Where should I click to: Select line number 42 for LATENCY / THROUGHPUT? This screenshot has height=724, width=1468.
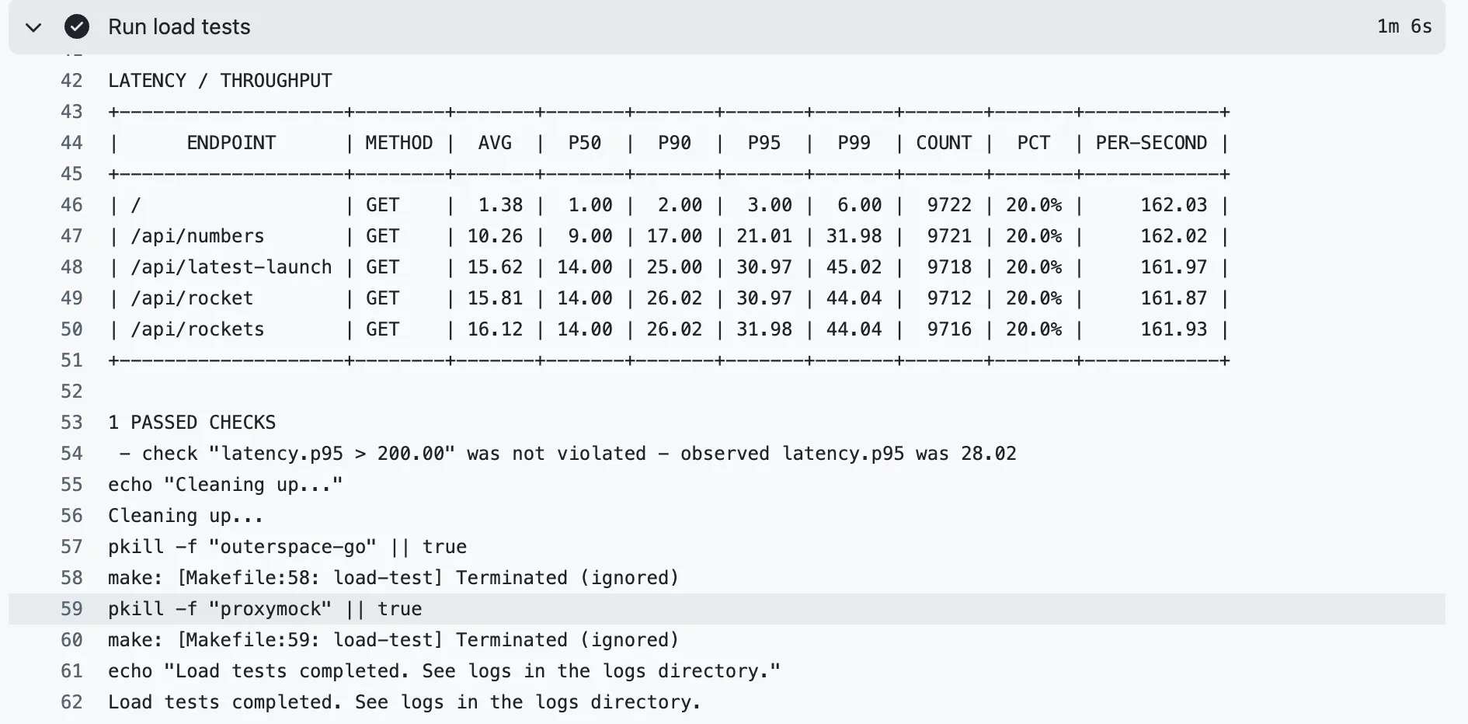point(71,80)
